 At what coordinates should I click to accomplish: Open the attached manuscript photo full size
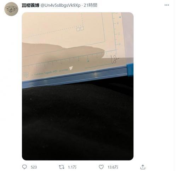[x=78, y=86]
